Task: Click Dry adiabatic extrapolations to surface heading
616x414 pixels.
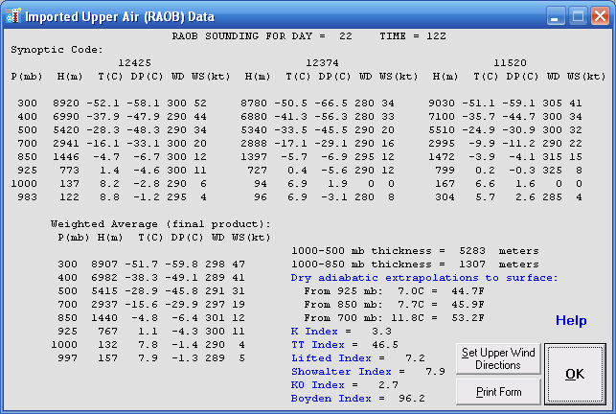Action: 423,277
